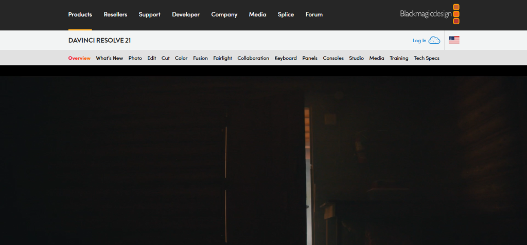Open the Collaboration tab
This screenshot has height=245, width=527.
click(253, 58)
